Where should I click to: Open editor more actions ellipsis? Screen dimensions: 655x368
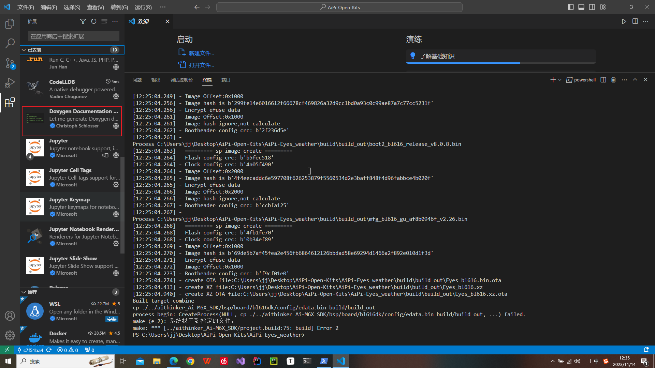645,21
